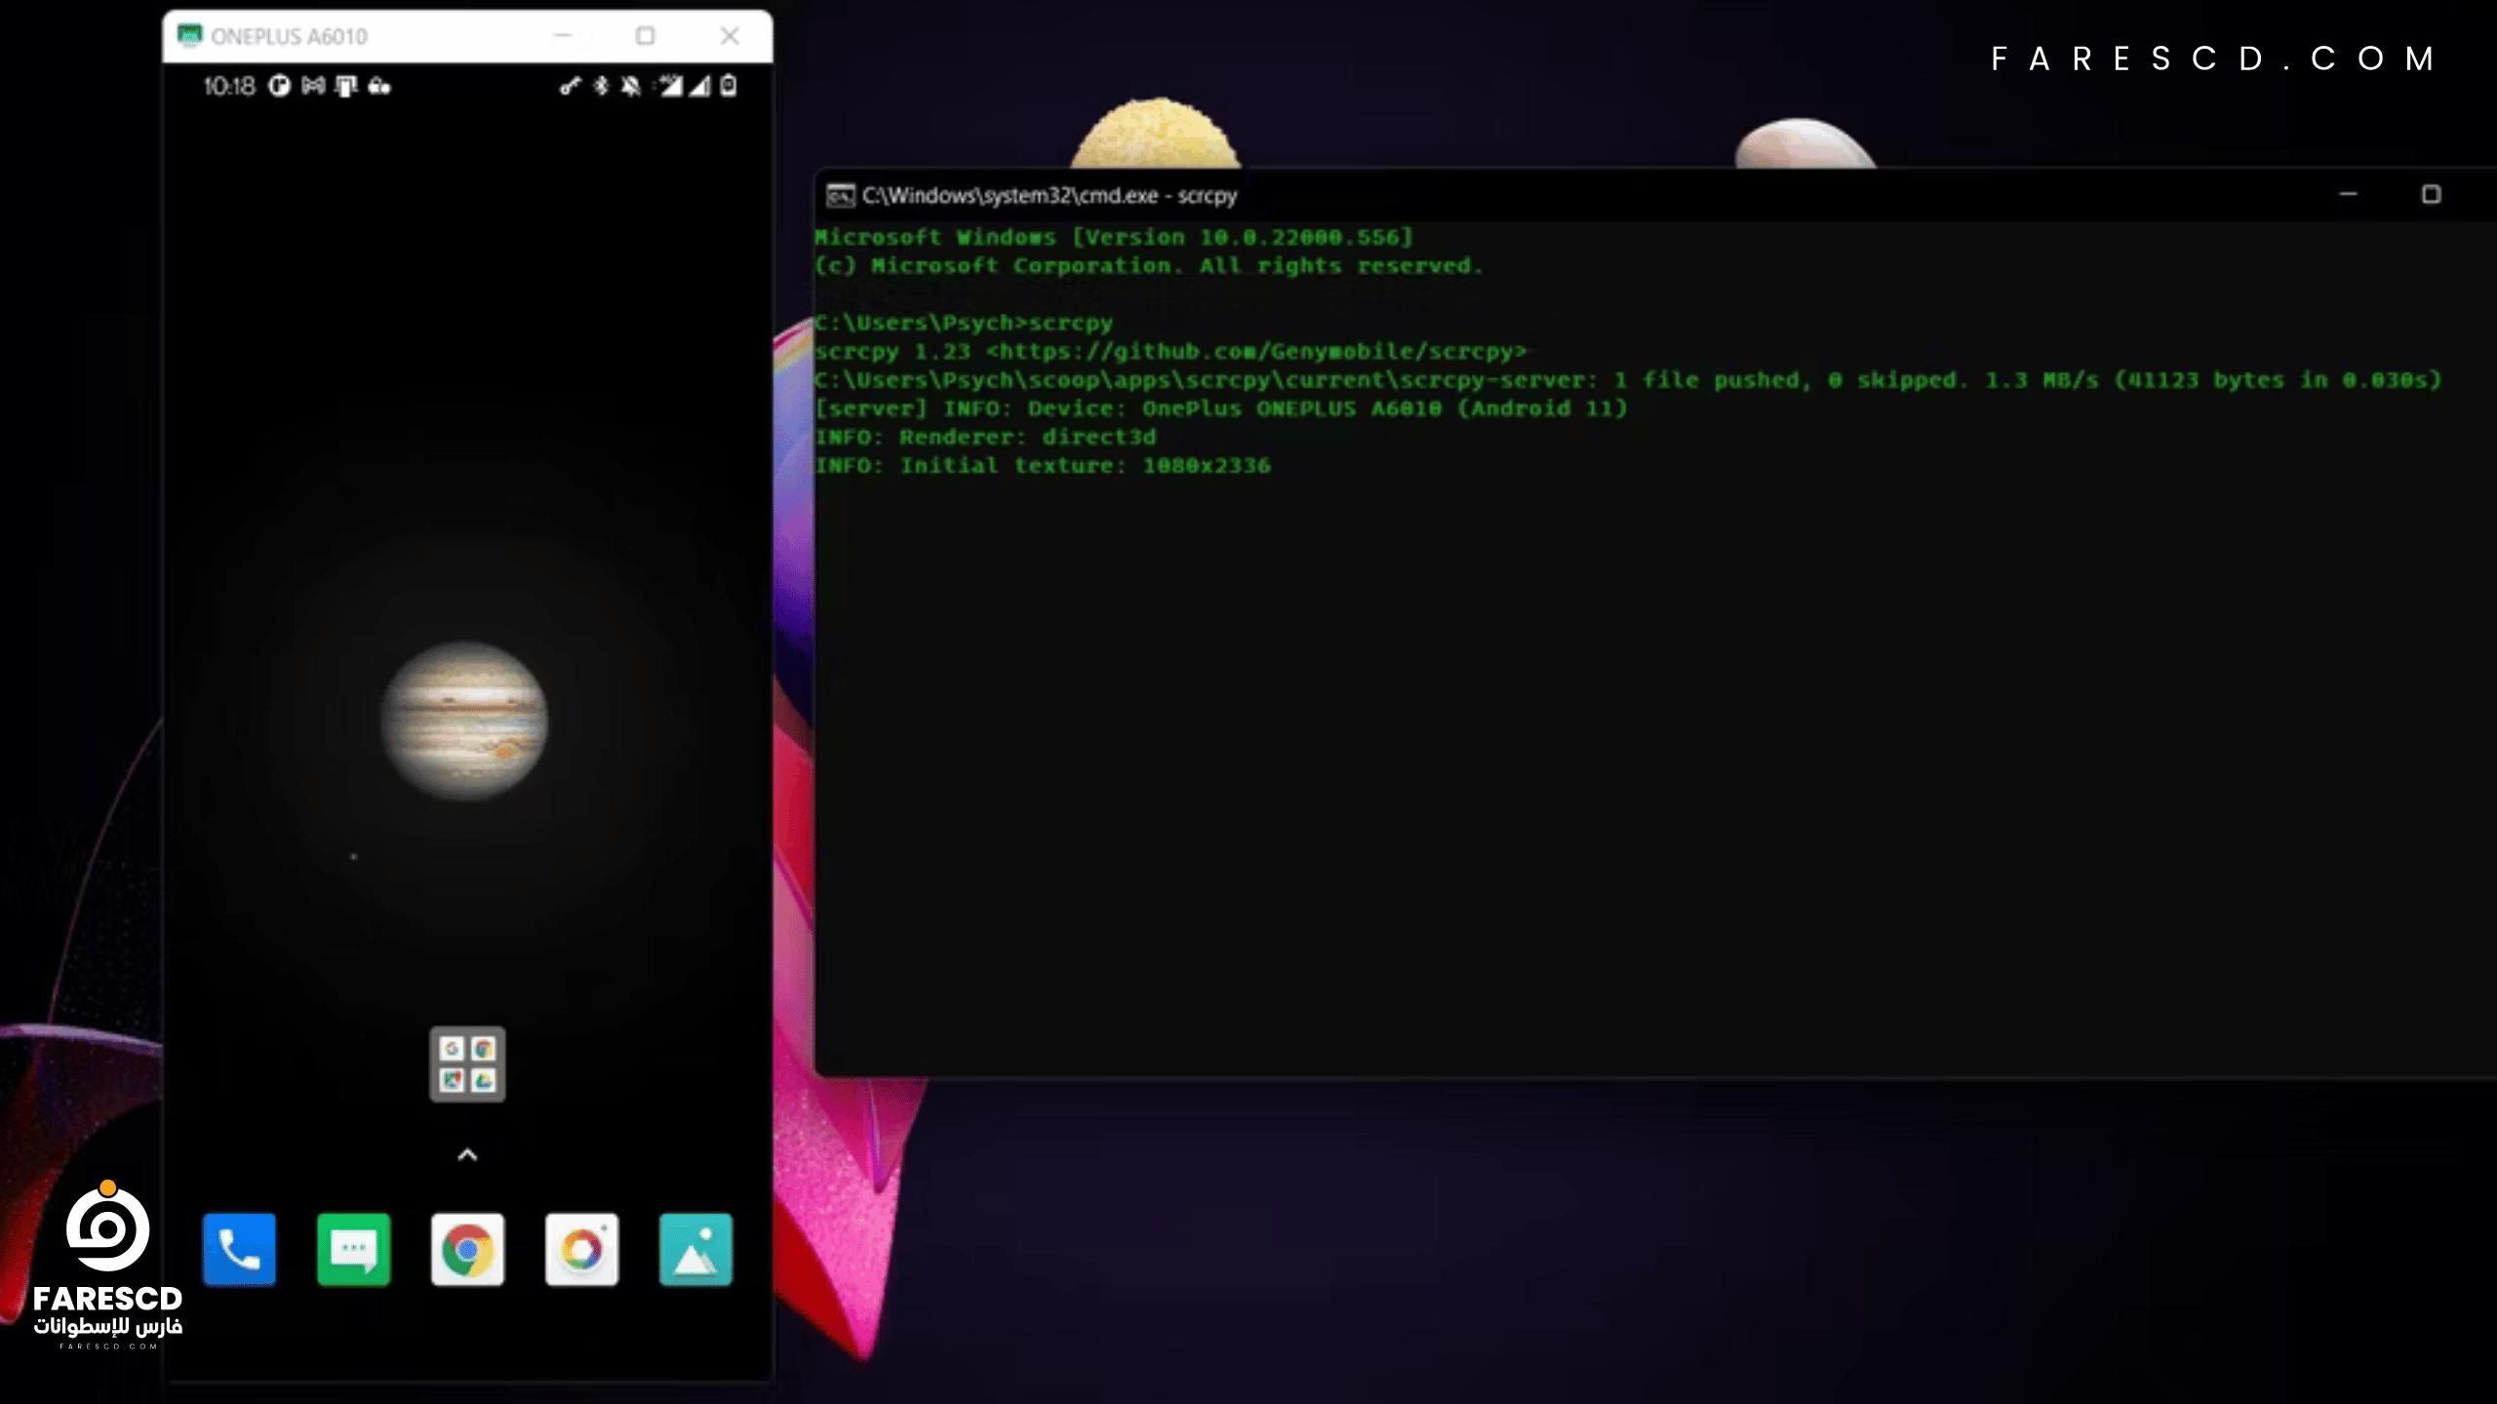This screenshot has width=2497, height=1404.
Task: Tap the phone clock showing 10:18
Action: (x=229, y=86)
